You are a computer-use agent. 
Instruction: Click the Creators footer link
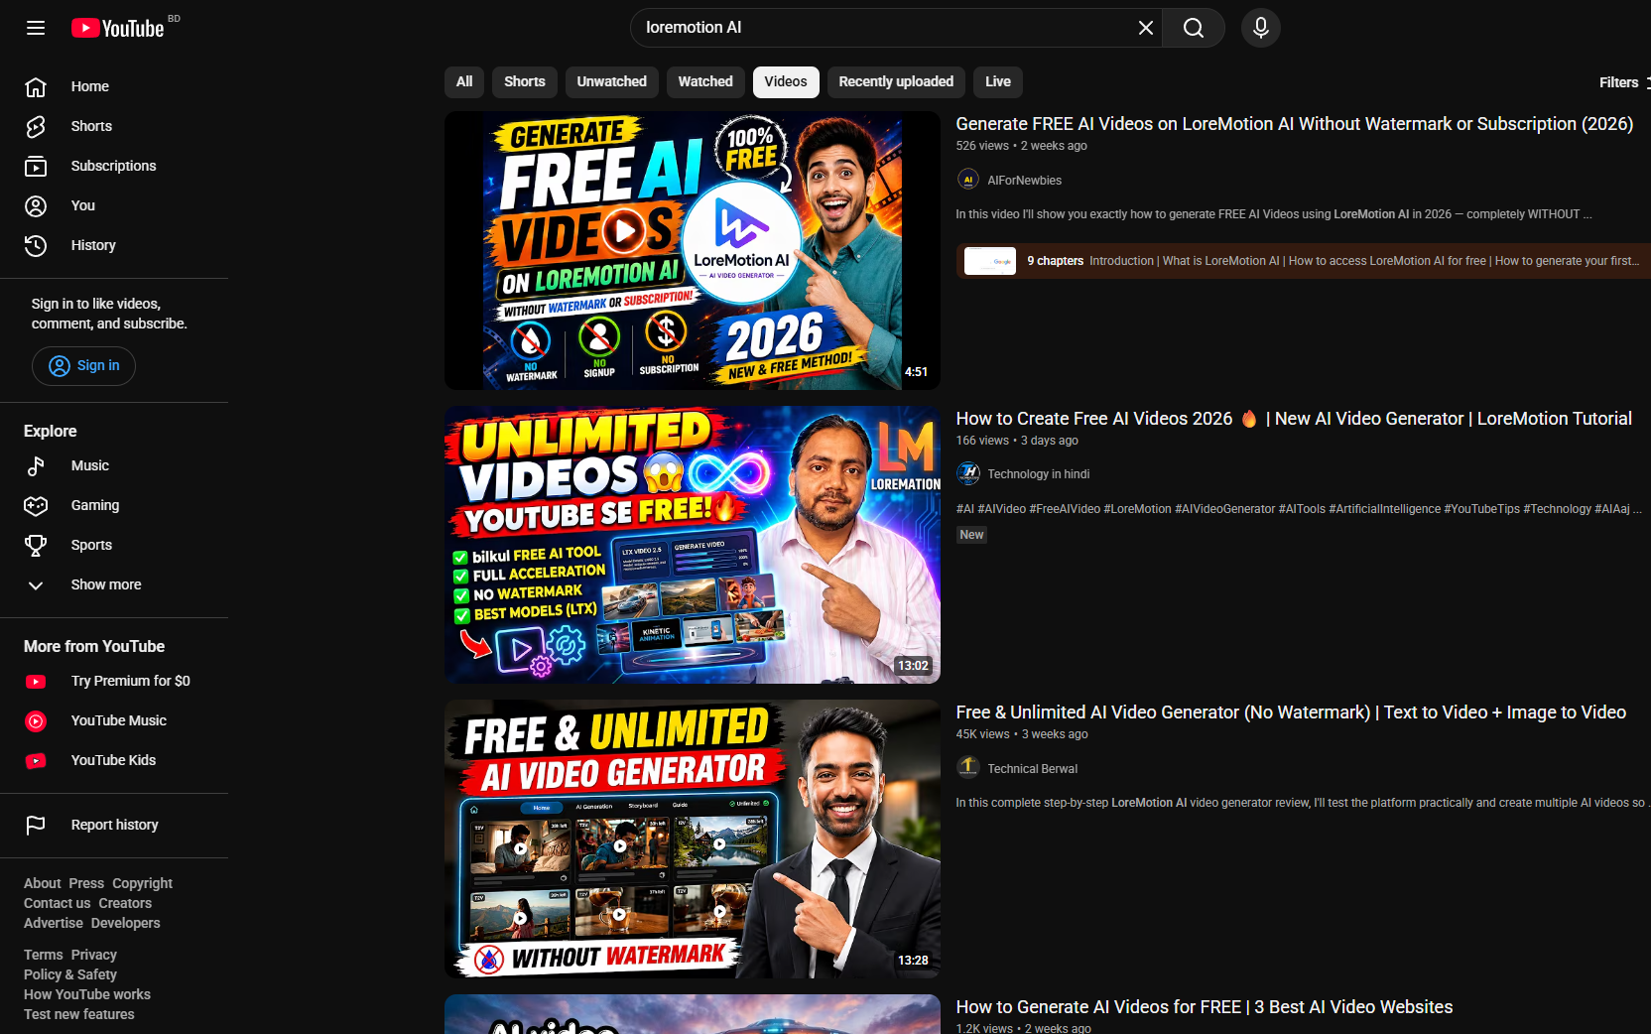pos(125,903)
